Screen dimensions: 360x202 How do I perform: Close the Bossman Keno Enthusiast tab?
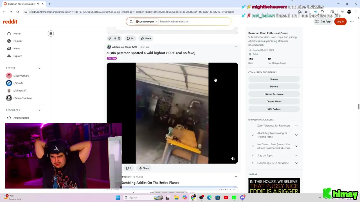point(42,4)
